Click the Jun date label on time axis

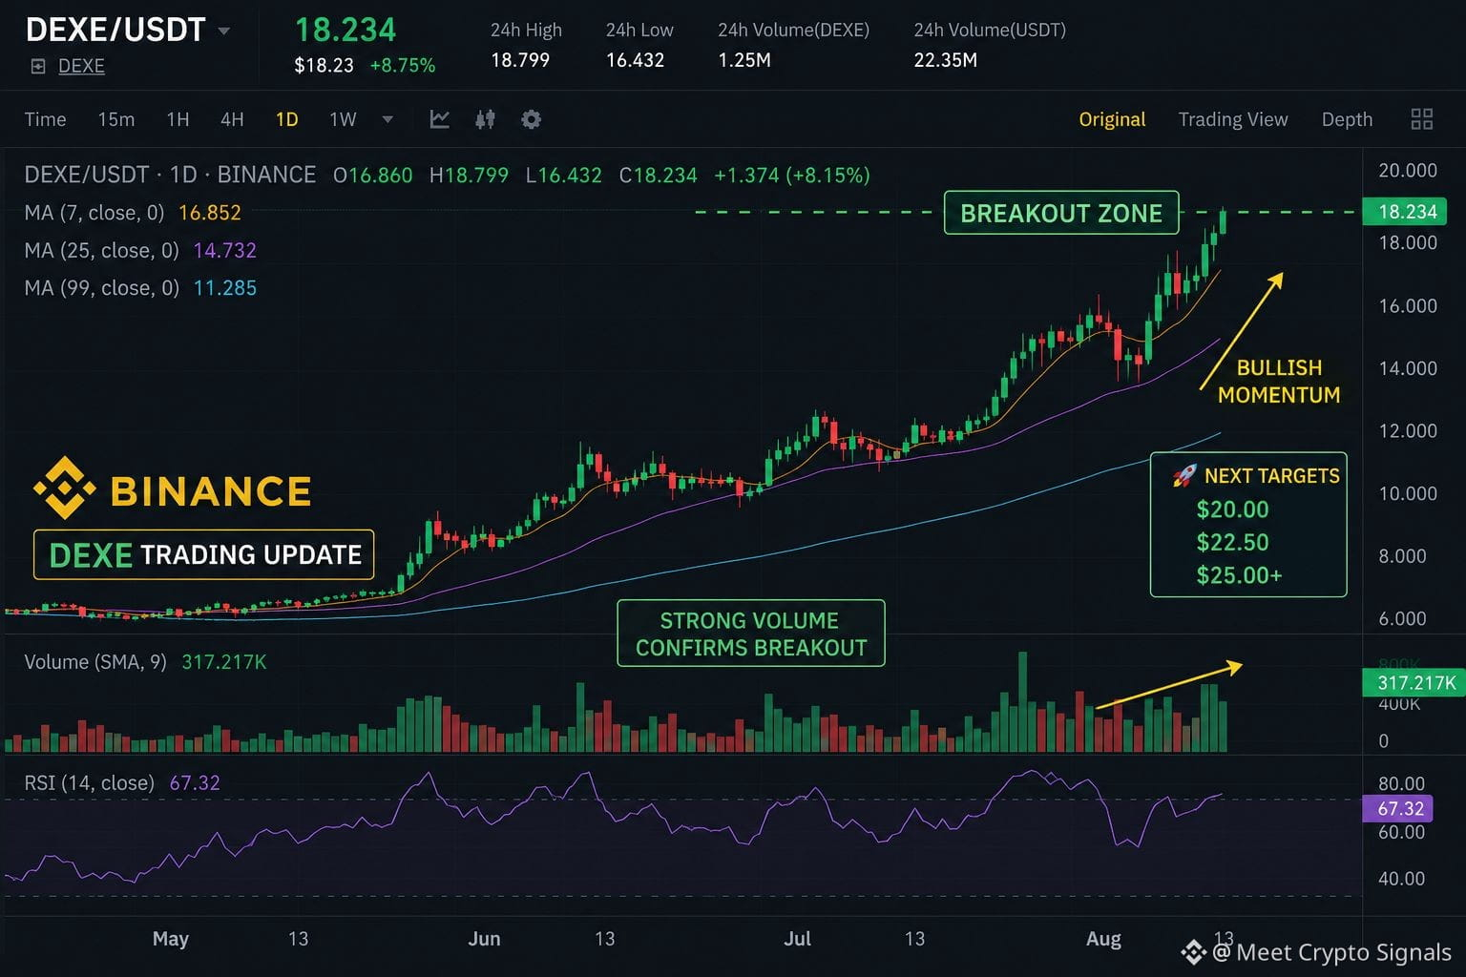(484, 938)
